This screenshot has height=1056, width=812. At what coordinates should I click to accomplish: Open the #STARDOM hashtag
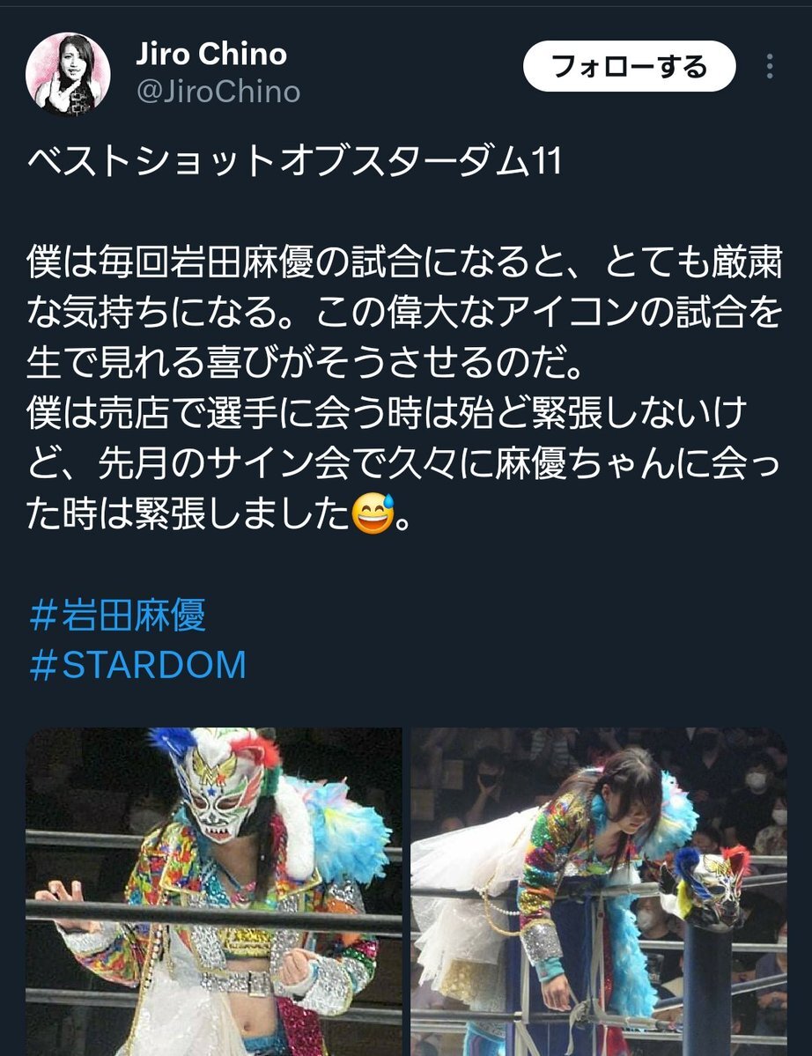[138, 665]
